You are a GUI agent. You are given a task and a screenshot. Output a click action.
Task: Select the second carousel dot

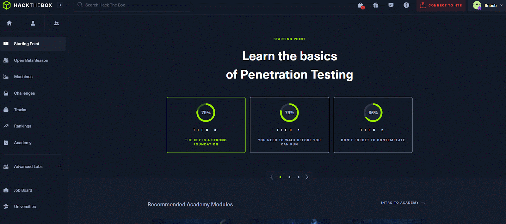point(289,177)
